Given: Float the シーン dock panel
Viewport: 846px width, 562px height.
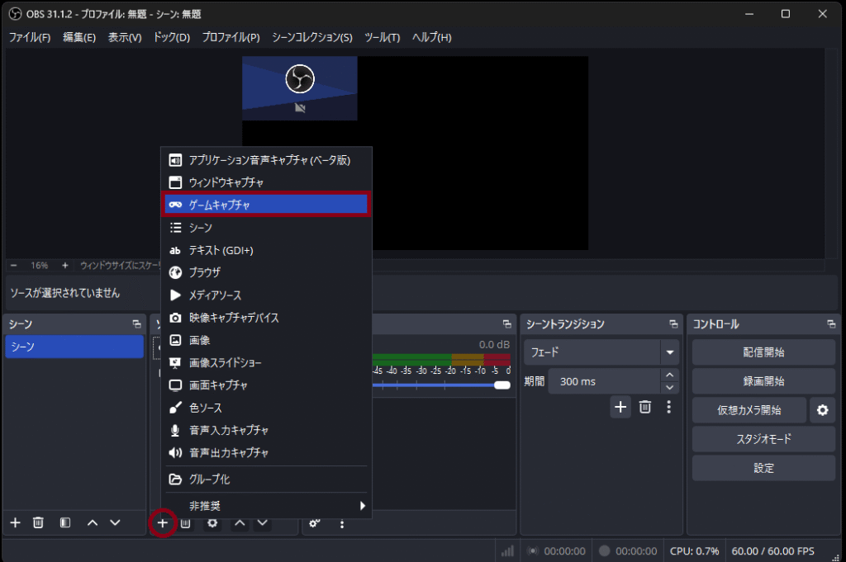Looking at the screenshot, I should [136, 324].
